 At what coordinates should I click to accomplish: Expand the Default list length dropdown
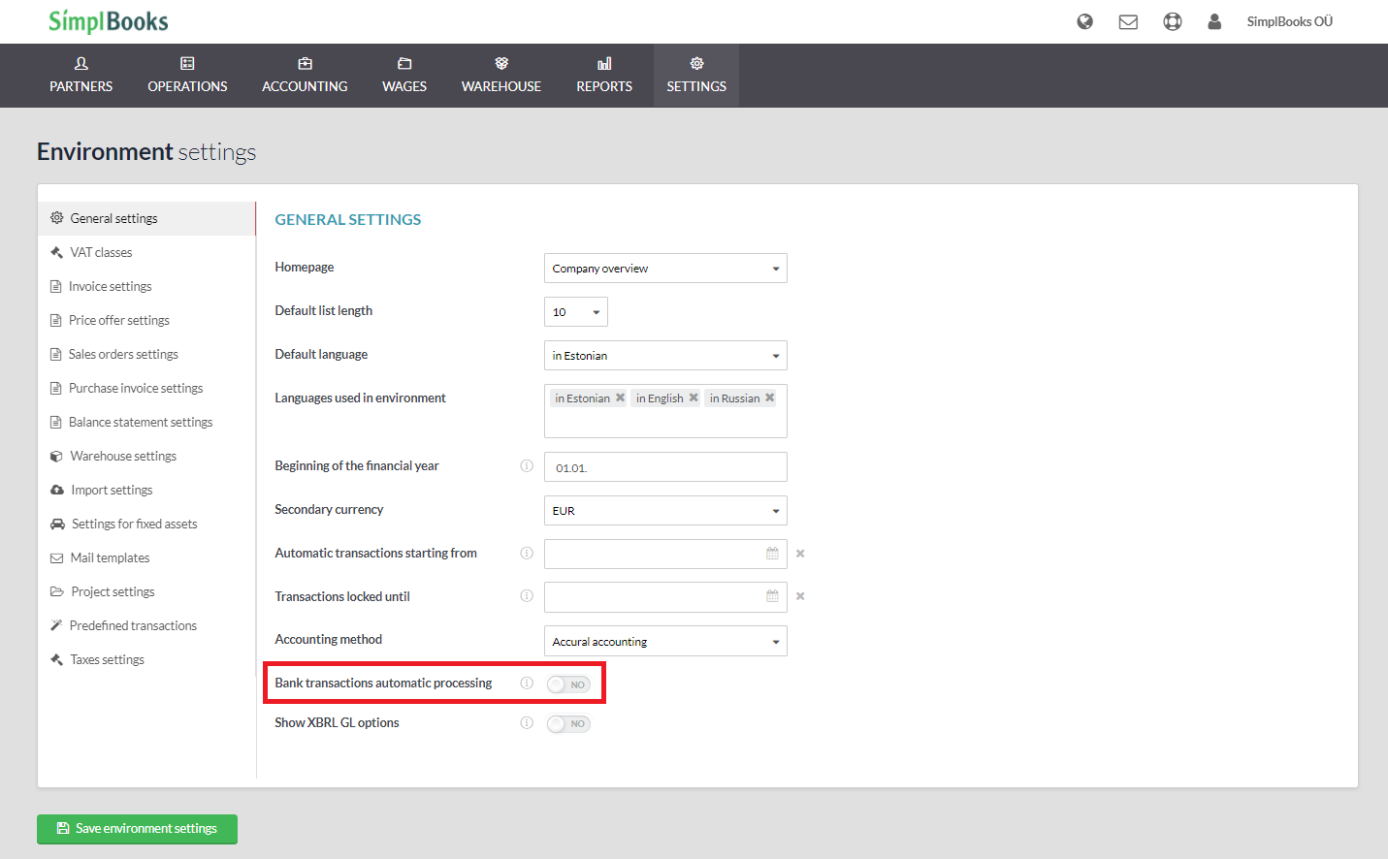click(575, 311)
